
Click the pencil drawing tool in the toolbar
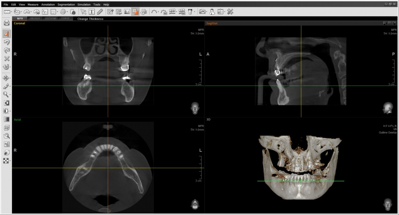(100, 12)
